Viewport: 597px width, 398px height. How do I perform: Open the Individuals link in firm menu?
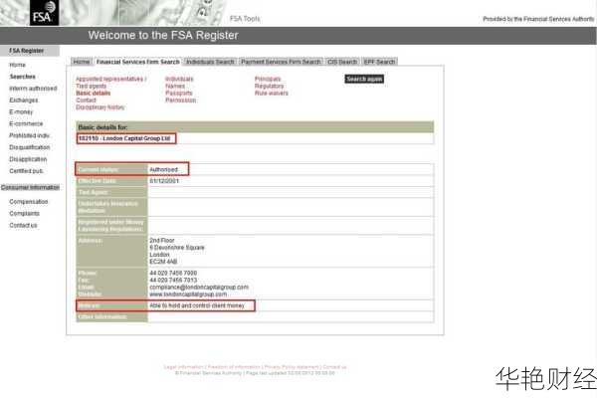(179, 79)
